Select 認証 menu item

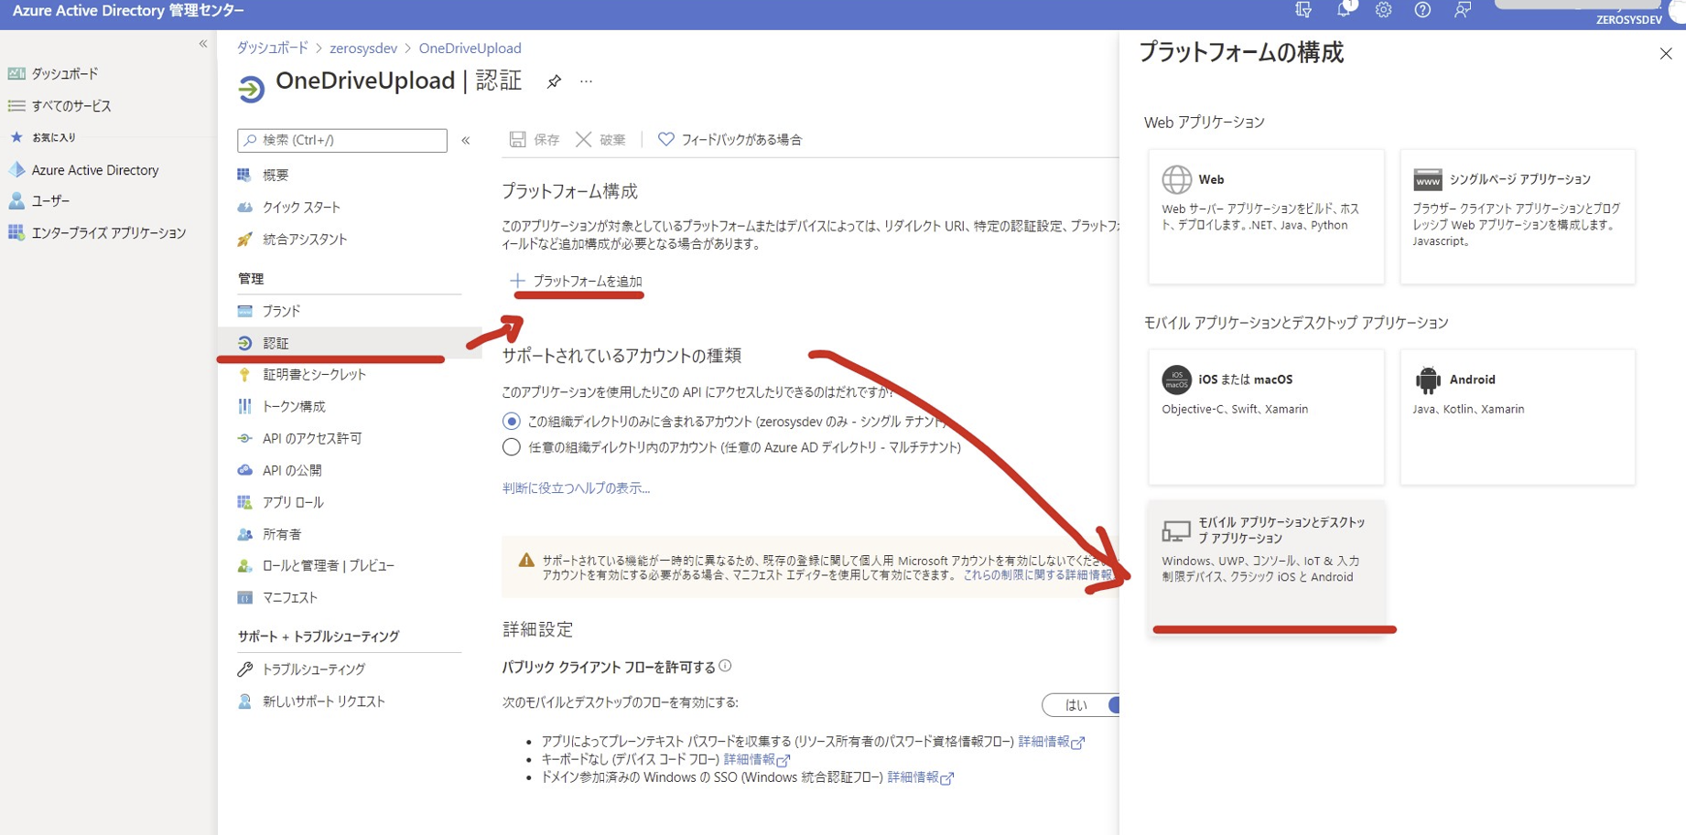pos(348,343)
